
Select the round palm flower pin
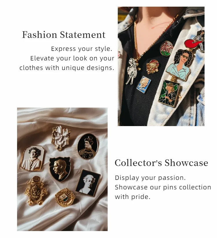[x=166, y=49]
